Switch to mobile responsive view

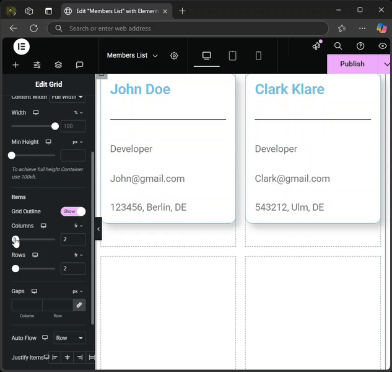[258, 56]
